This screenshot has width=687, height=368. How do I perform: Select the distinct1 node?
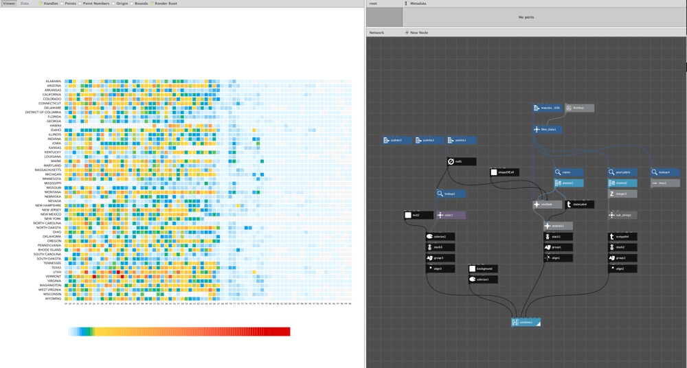point(569,183)
